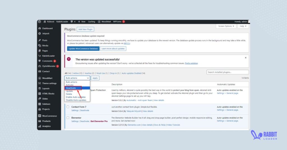Click the Posts pin icon in sidebar
287x150 pixels.
tap(40, 40)
